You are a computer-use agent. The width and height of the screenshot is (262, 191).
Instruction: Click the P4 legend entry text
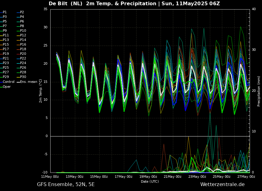tap(22, 17)
